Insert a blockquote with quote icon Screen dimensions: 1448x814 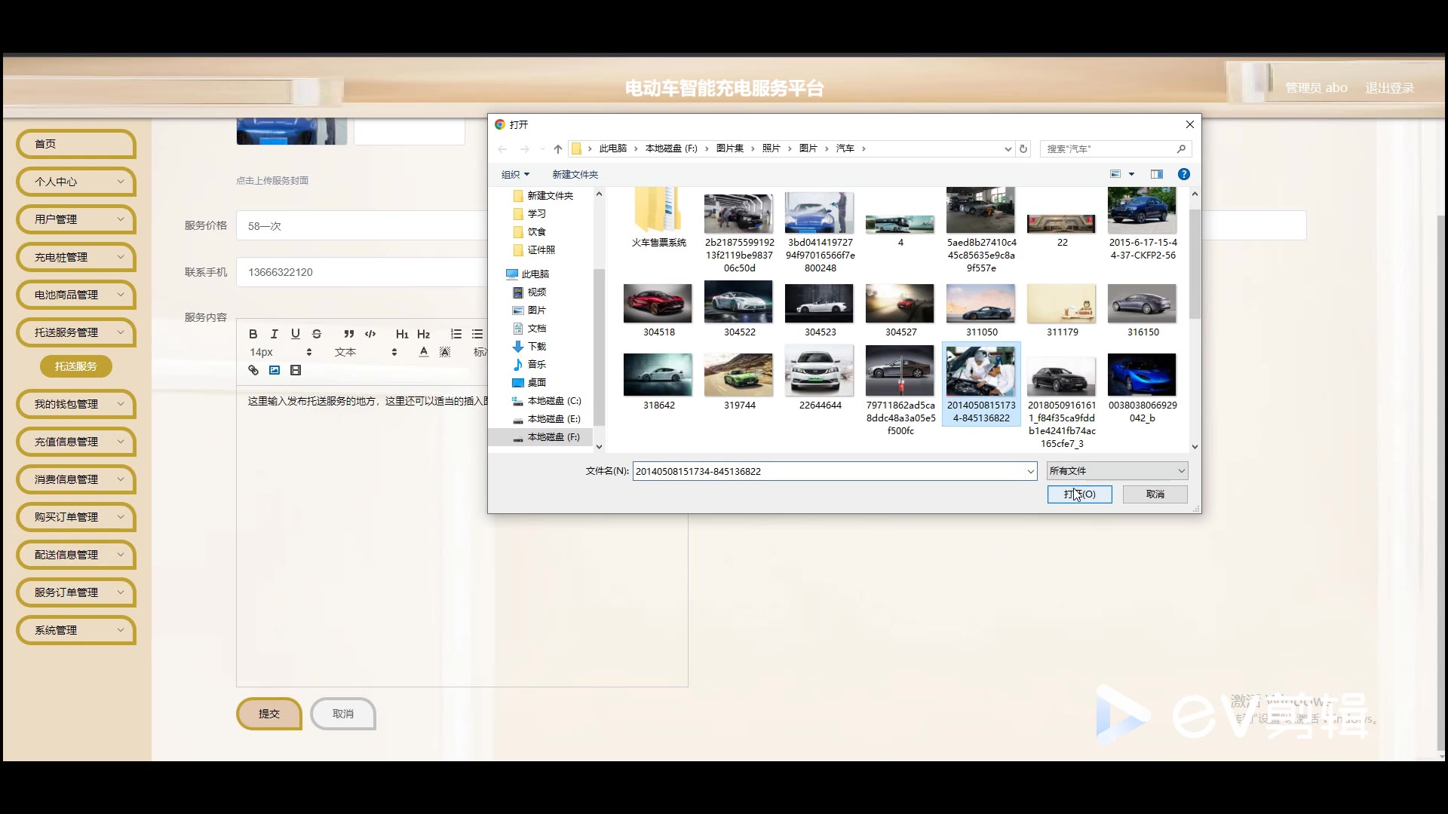[348, 334]
